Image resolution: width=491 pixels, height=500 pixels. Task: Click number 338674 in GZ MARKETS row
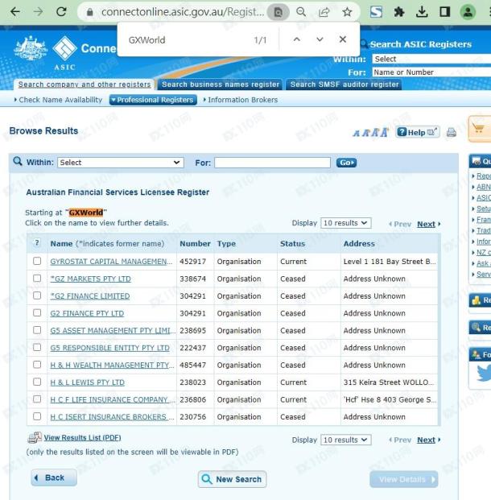tap(192, 279)
